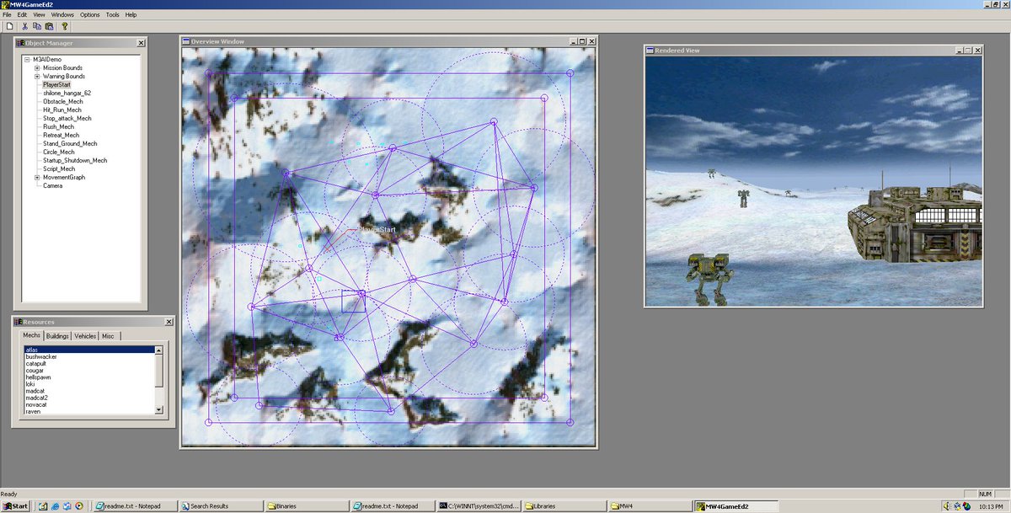
Task: Select shilone_hangar_62 in the object tree
Action: [67, 93]
